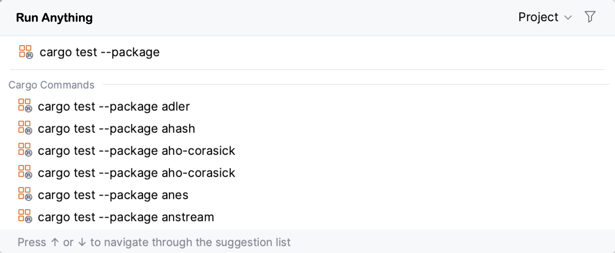Choose the second 'aho-corasick' command text

tap(136, 173)
